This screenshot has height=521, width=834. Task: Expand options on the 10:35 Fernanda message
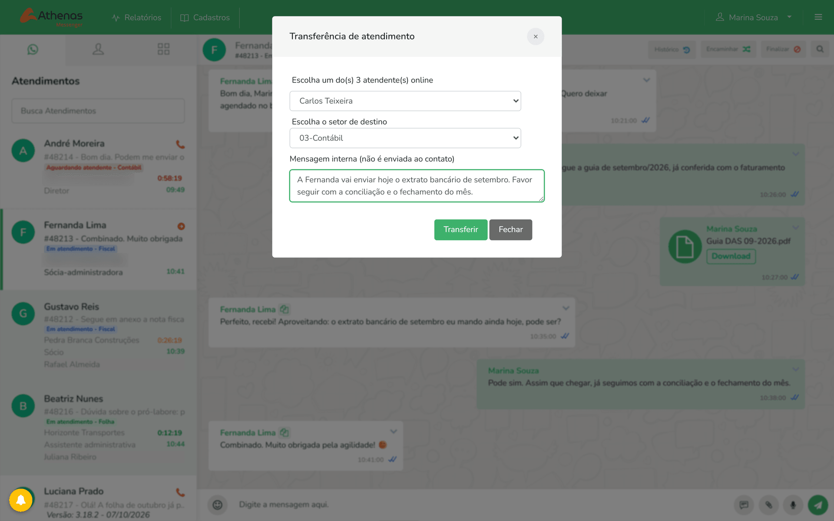pyautogui.click(x=566, y=308)
